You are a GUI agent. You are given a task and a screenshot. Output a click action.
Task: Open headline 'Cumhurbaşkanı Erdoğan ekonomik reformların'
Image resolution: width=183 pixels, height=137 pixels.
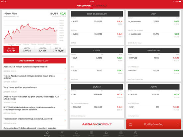pos(30,128)
